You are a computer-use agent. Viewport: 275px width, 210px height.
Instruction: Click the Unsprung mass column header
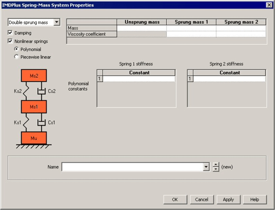pos(142,22)
